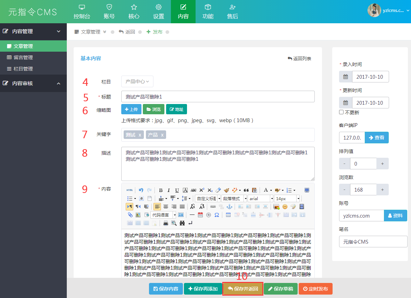Open the 功能 tab in the top navigation
Image resolution: width=411 pixels, height=298 pixels.
(208, 12)
